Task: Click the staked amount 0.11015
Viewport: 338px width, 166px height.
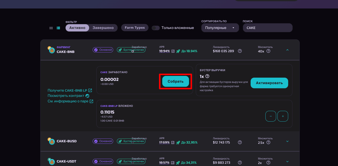Action: (x=107, y=112)
